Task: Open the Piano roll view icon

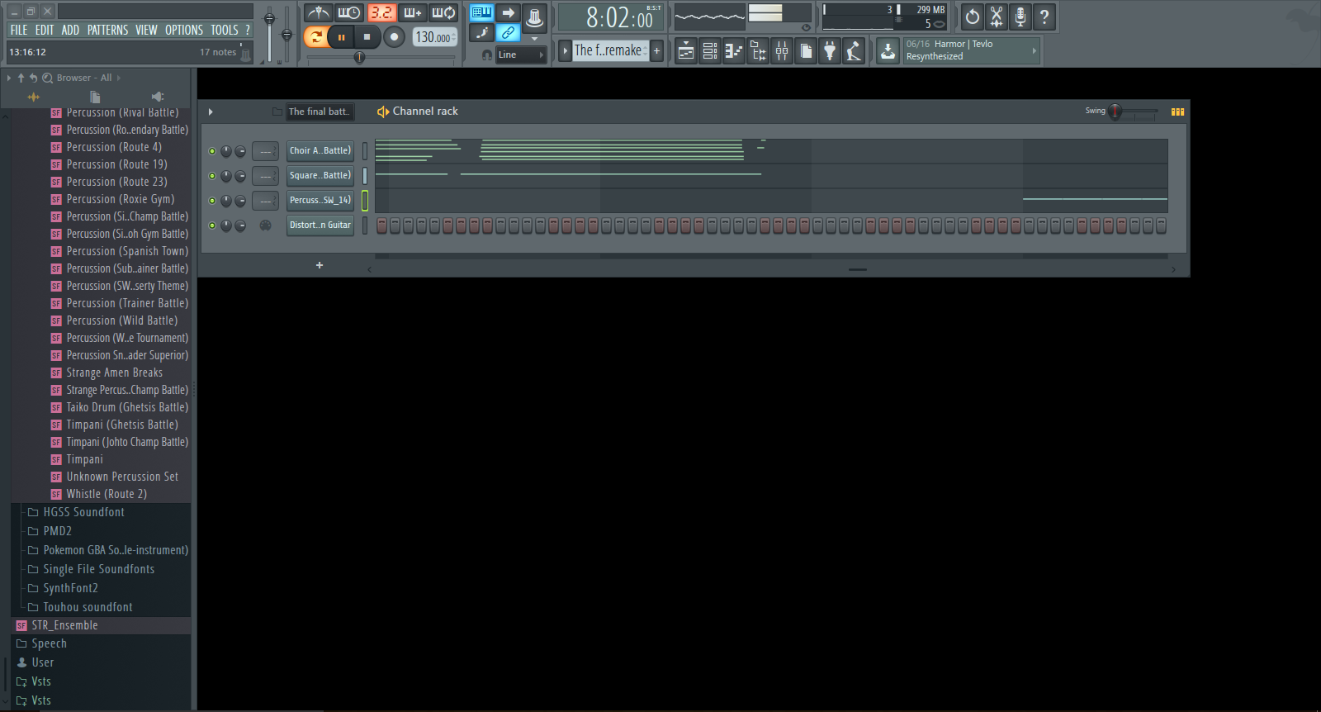Action: (x=733, y=51)
